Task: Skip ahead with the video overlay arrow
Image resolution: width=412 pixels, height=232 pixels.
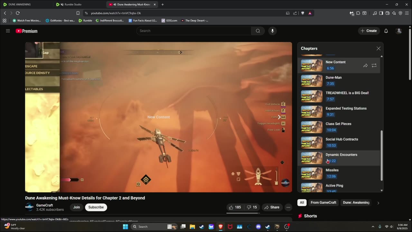Action: pos(279,117)
